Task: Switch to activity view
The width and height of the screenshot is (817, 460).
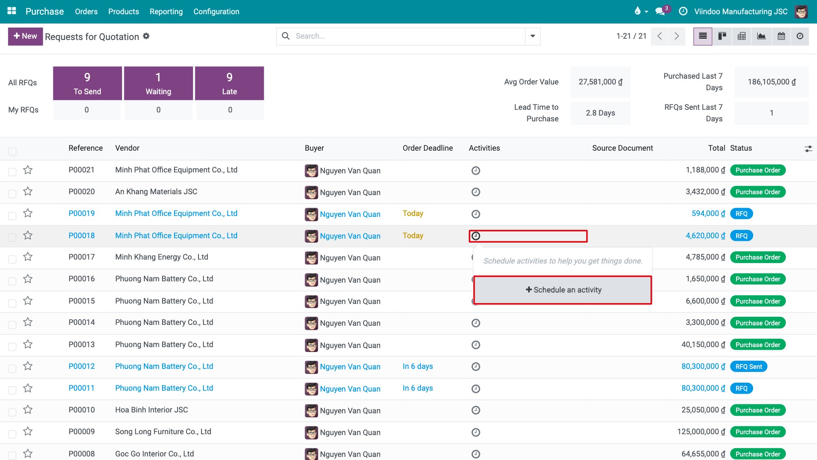Action: click(x=800, y=36)
